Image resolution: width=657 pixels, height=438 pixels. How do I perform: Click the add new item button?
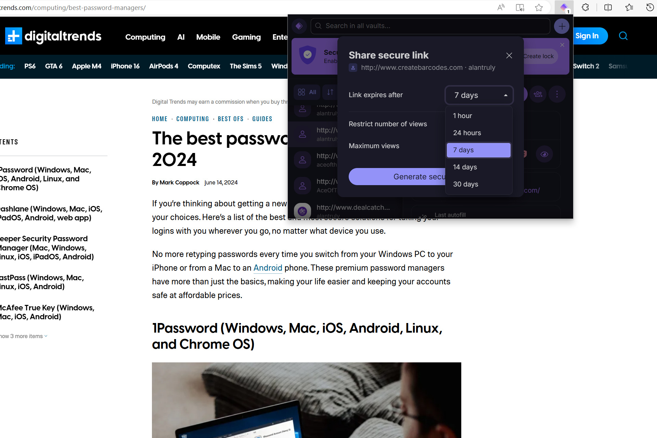point(562,26)
